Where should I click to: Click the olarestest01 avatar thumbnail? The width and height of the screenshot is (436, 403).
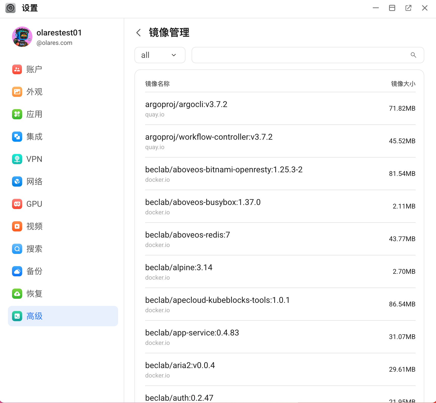pos(22,37)
